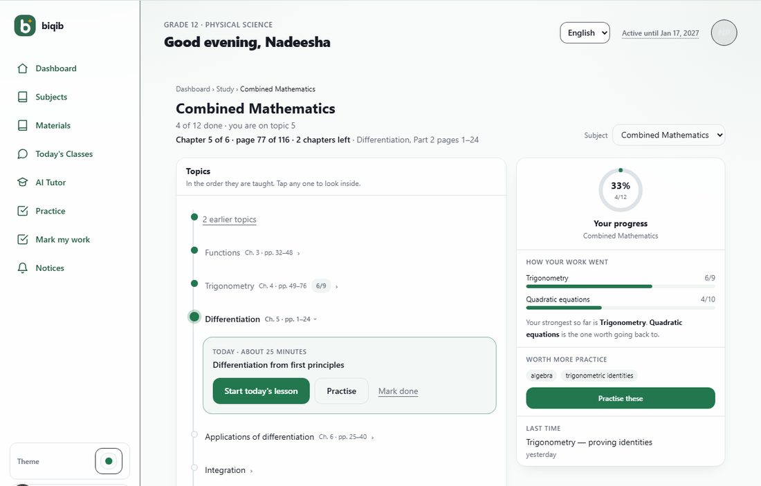
Task: Click the Mark done link
Action: tap(398, 391)
